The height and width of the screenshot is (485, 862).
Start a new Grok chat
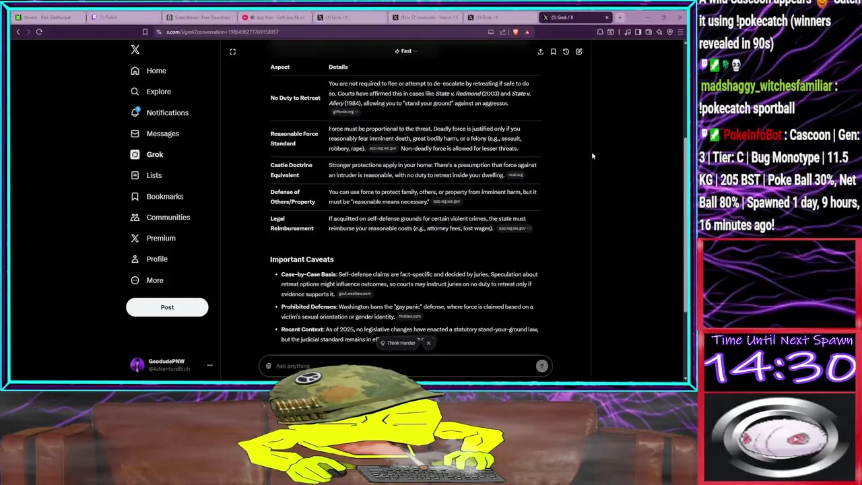pos(578,51)
